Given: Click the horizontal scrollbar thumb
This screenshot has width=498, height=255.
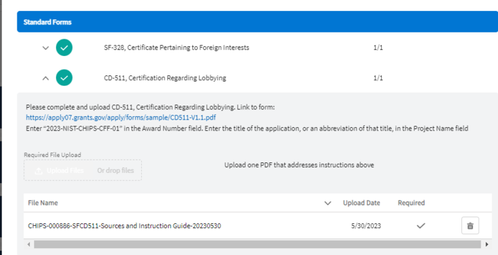Looking at the screenshot, I should tap(257, 244).
